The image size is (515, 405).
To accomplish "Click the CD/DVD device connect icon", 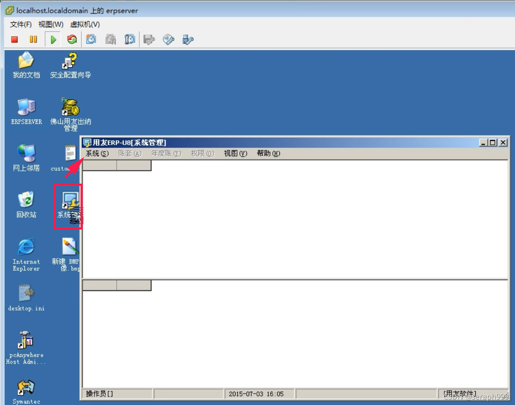I will point(169,39).
